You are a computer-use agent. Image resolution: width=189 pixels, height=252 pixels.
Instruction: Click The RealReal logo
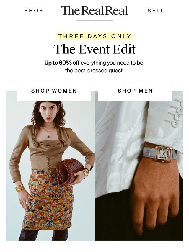[x=94, y=10]
